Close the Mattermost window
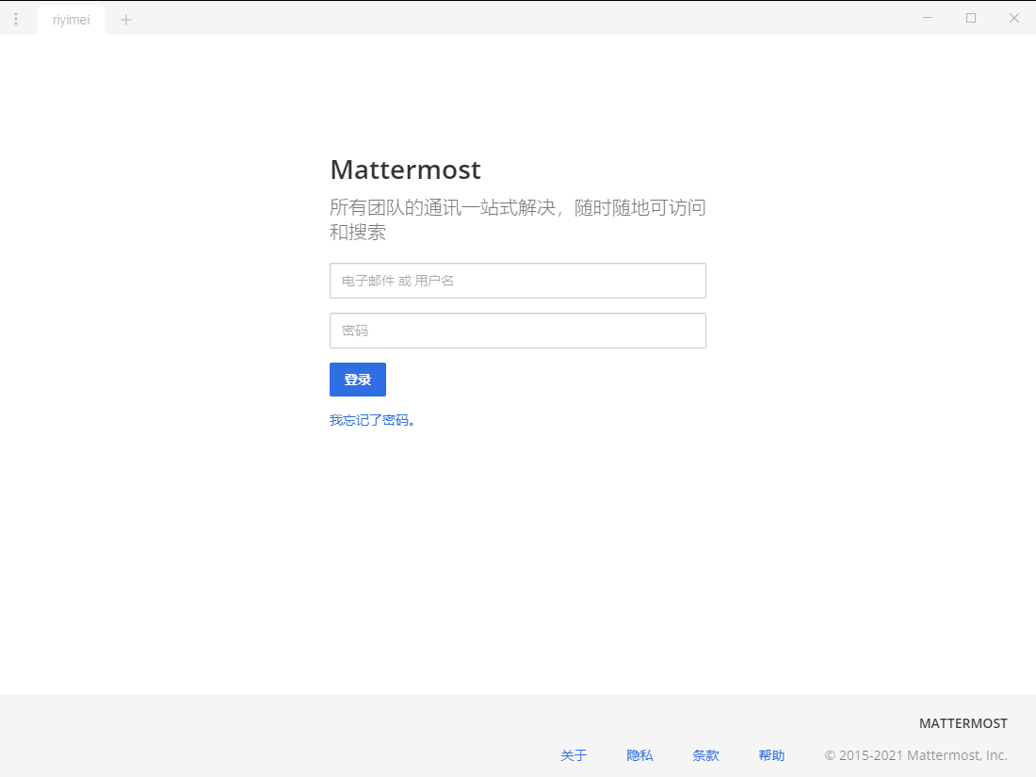The width and height of the screenshot is (1036, 777). tap(1014, 18)
